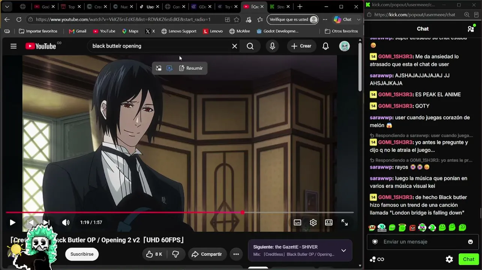Skip to the next video in the player

point(46,222)
